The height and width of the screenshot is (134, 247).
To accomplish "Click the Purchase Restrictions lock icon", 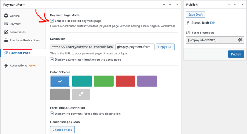I will coord(6,40).
